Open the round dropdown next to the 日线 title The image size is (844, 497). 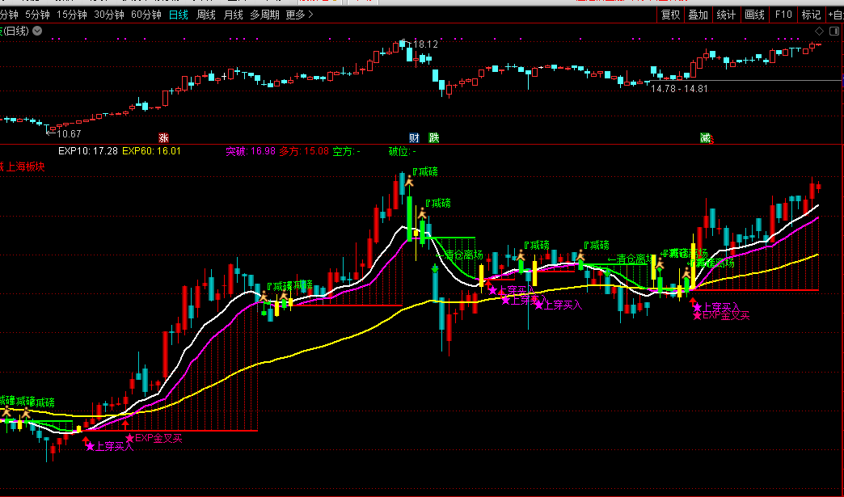38,31
